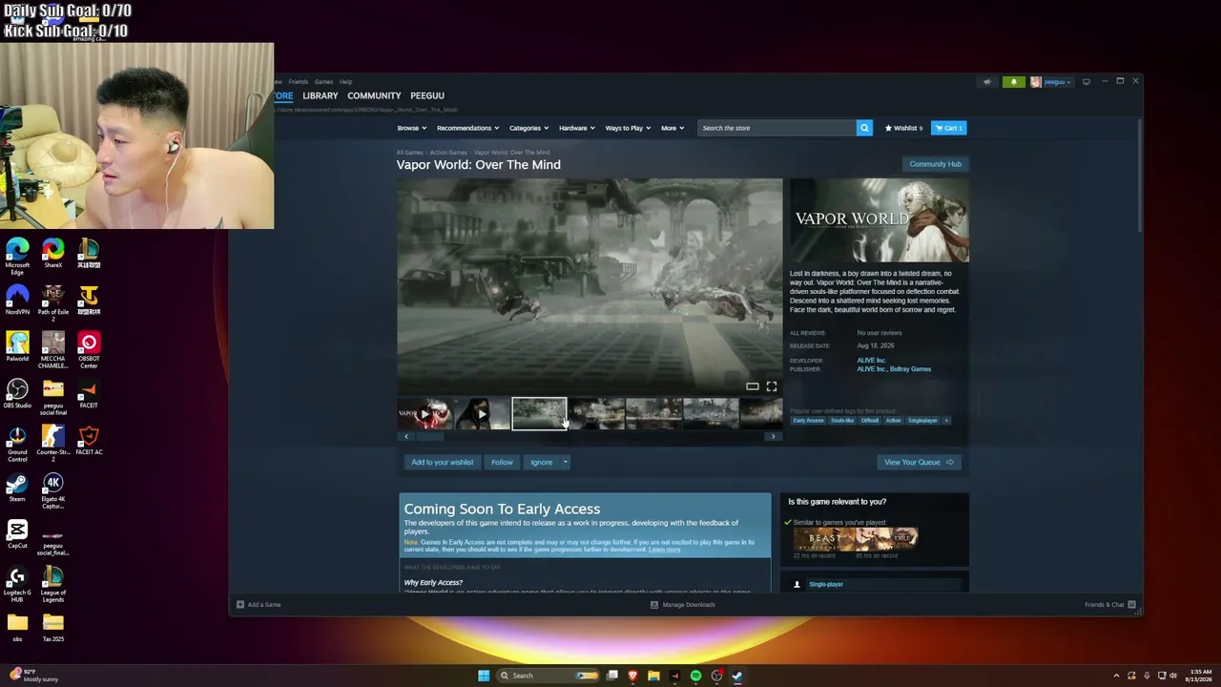Open Steam desktop shortcut
This screenshot has height=687, width=1221.
click(x=17, y=488)
